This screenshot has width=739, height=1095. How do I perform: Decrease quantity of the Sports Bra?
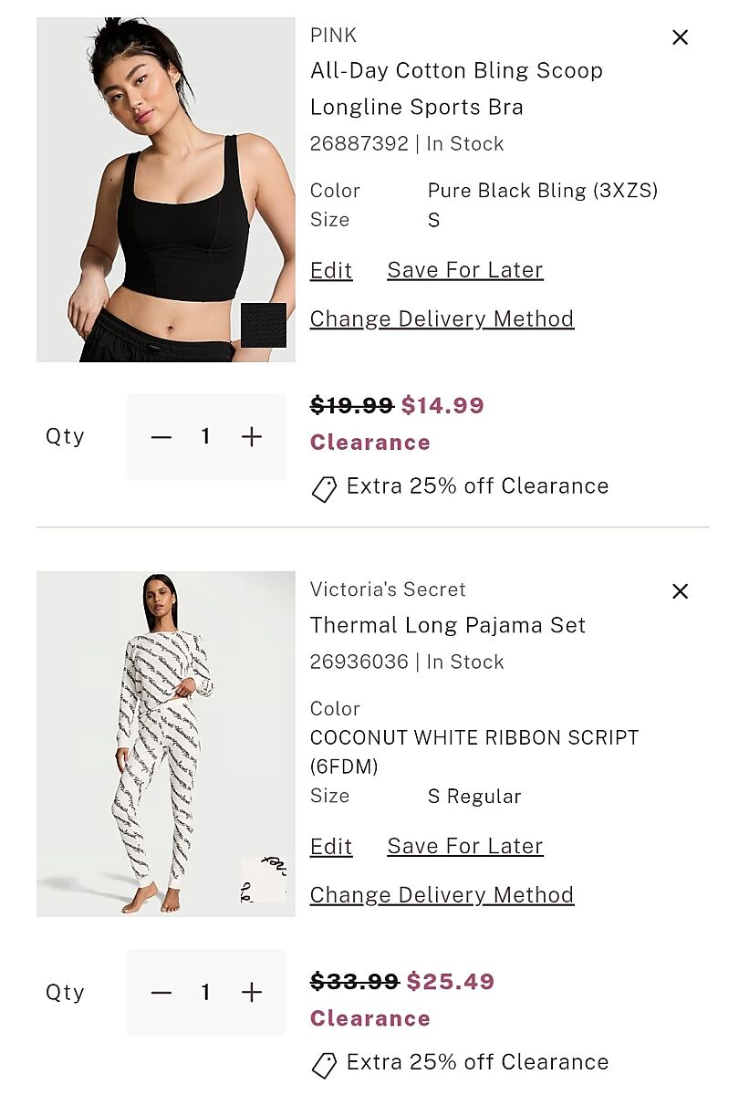coord(161,437)
